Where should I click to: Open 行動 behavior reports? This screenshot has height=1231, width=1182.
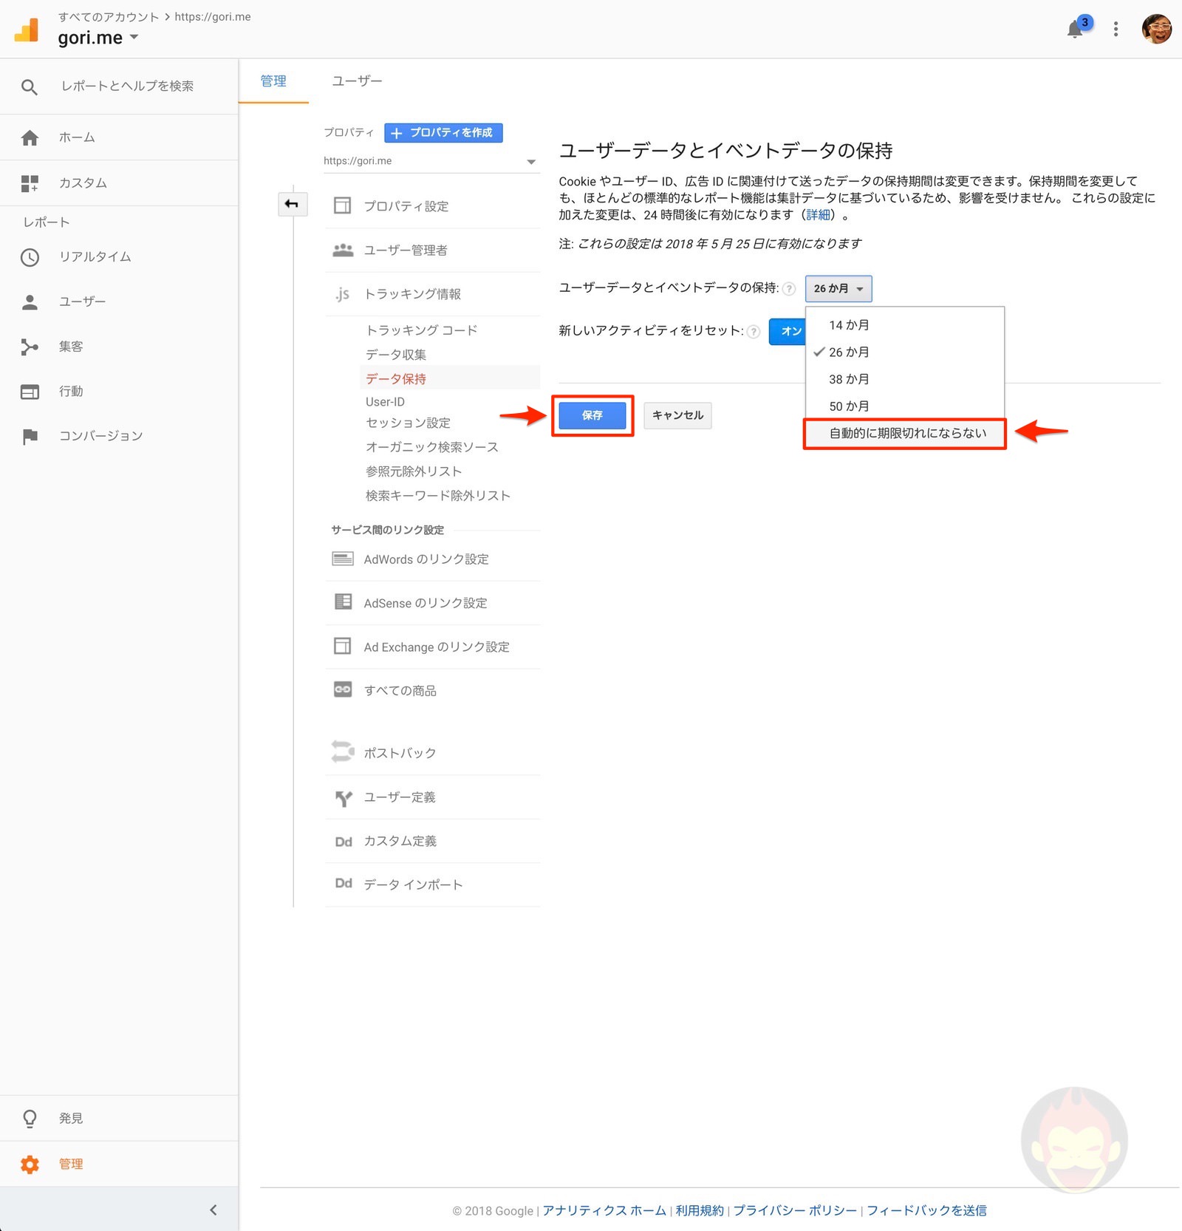click(x=30, y=392)
